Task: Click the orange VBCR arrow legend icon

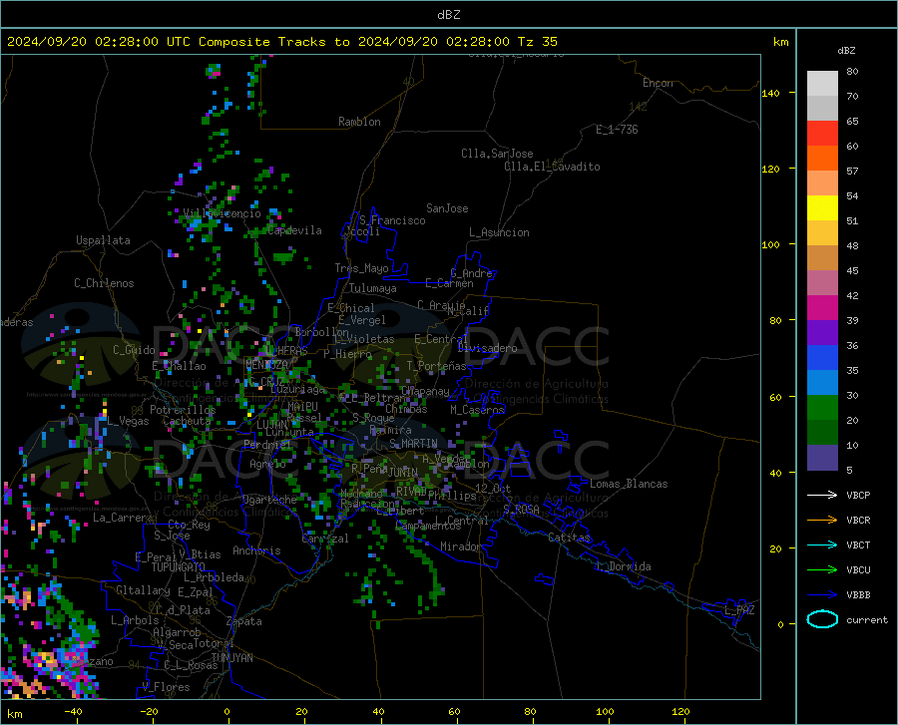Action: click(822, 520)
